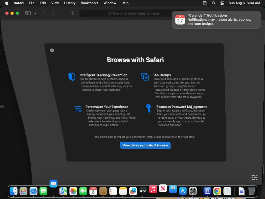Focus the Search or enter website name field
The width and height of the screenshot is (265, 199).
tap(133, 13)
